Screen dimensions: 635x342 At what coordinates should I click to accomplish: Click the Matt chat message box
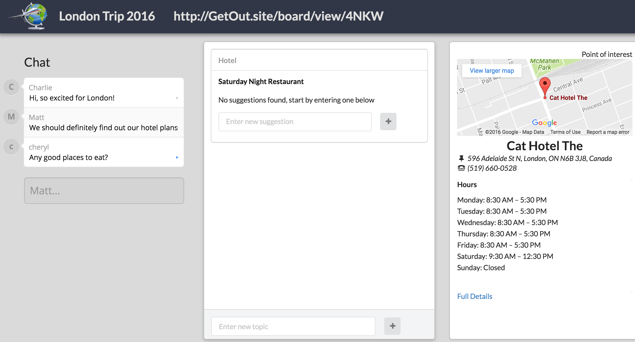[x=104, y=191]
